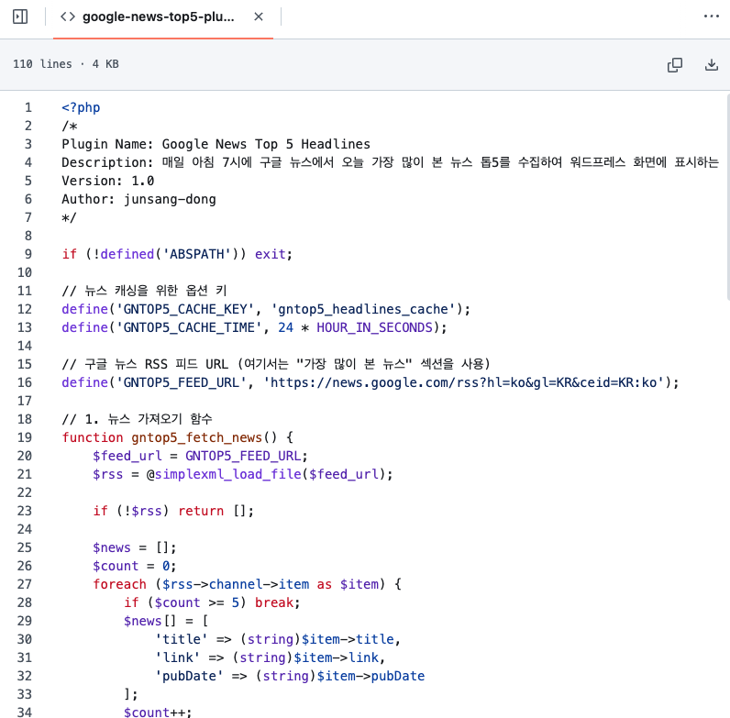The width and height of the screenshot is (730, 718).
Task: Toggle the side panel icon
Action: point(20,17)
